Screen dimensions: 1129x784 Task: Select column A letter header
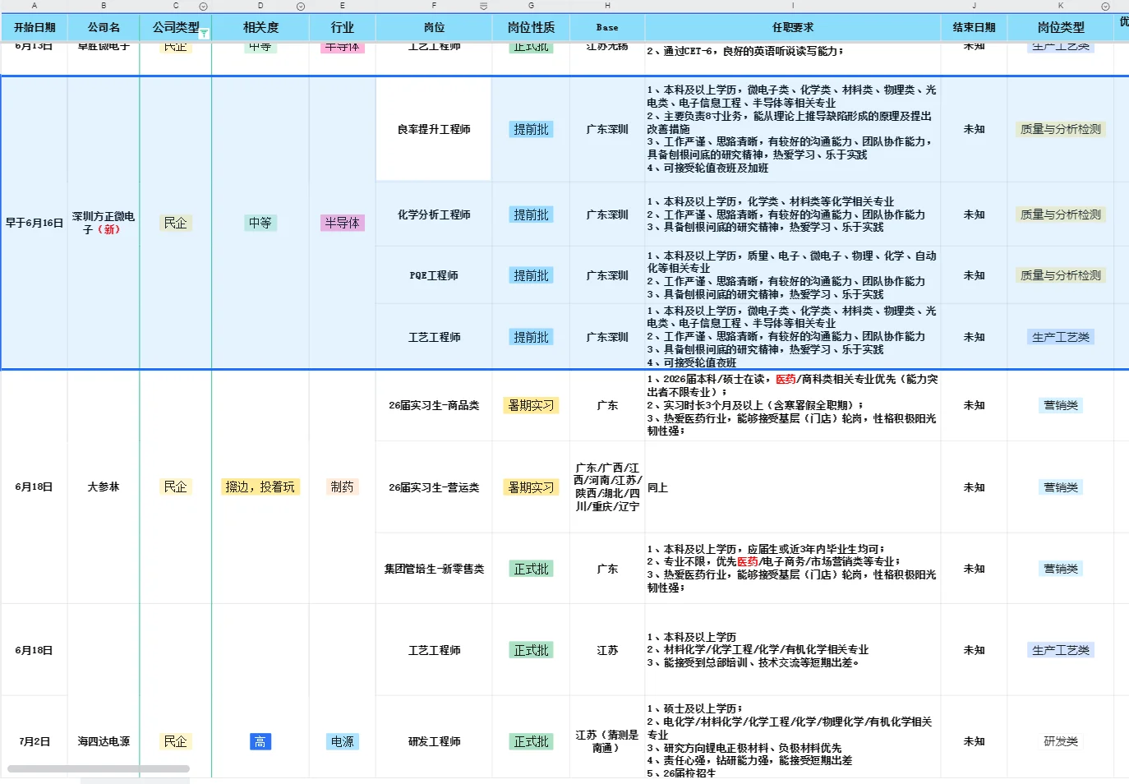(35, 6)
